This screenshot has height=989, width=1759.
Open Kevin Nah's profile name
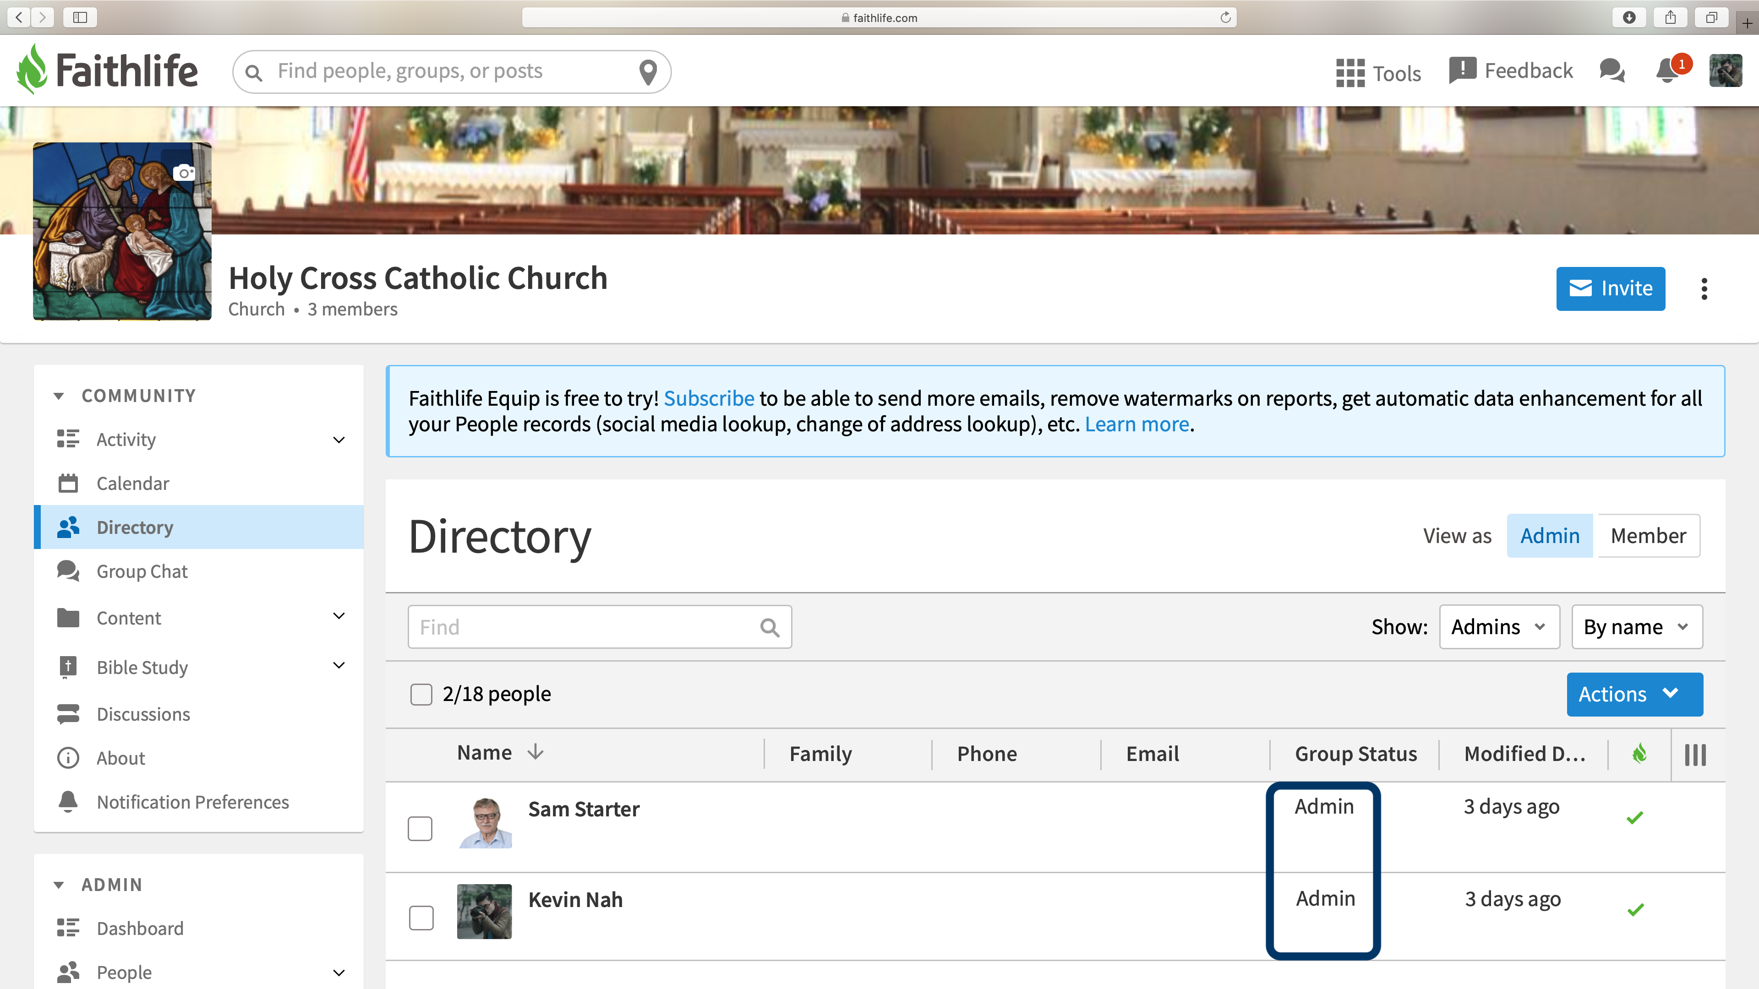tap(576, 900)
